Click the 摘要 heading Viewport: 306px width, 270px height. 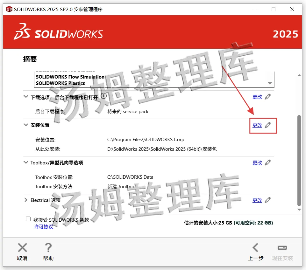30,59
